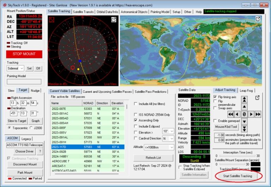Switch to the Leap Frog tab
The image size is (271, 187).
point(246,91)
